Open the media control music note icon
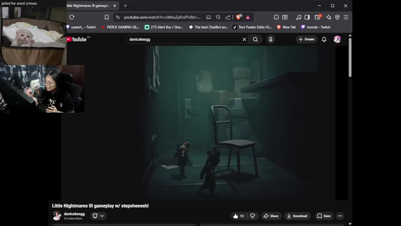This screenshot has width=401, height=226. click(x=299, y=17)
